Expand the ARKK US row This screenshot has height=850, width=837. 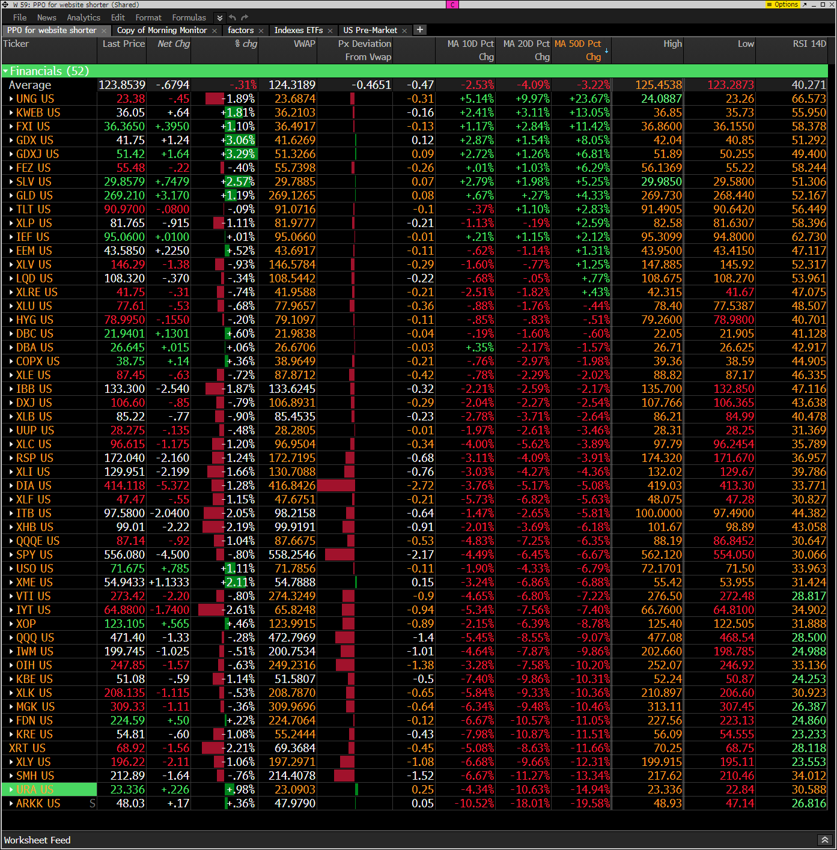point(11,803)
